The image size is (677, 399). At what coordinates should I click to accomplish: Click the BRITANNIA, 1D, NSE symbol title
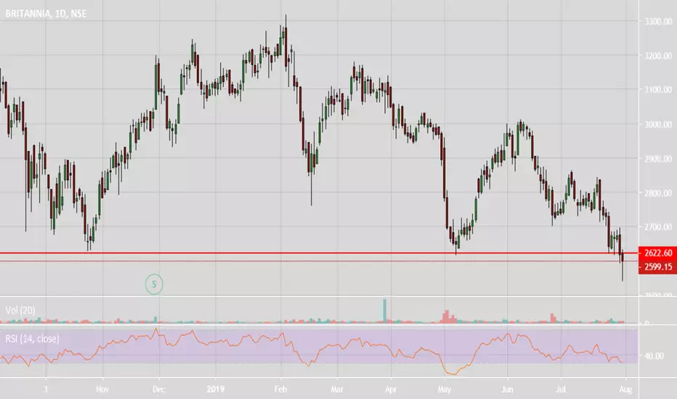46,14
